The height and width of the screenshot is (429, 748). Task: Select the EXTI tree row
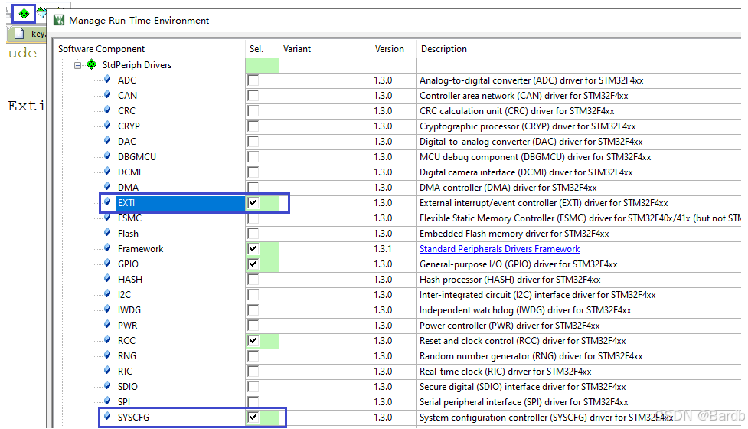pyautogui.click(x=181, y=203)
